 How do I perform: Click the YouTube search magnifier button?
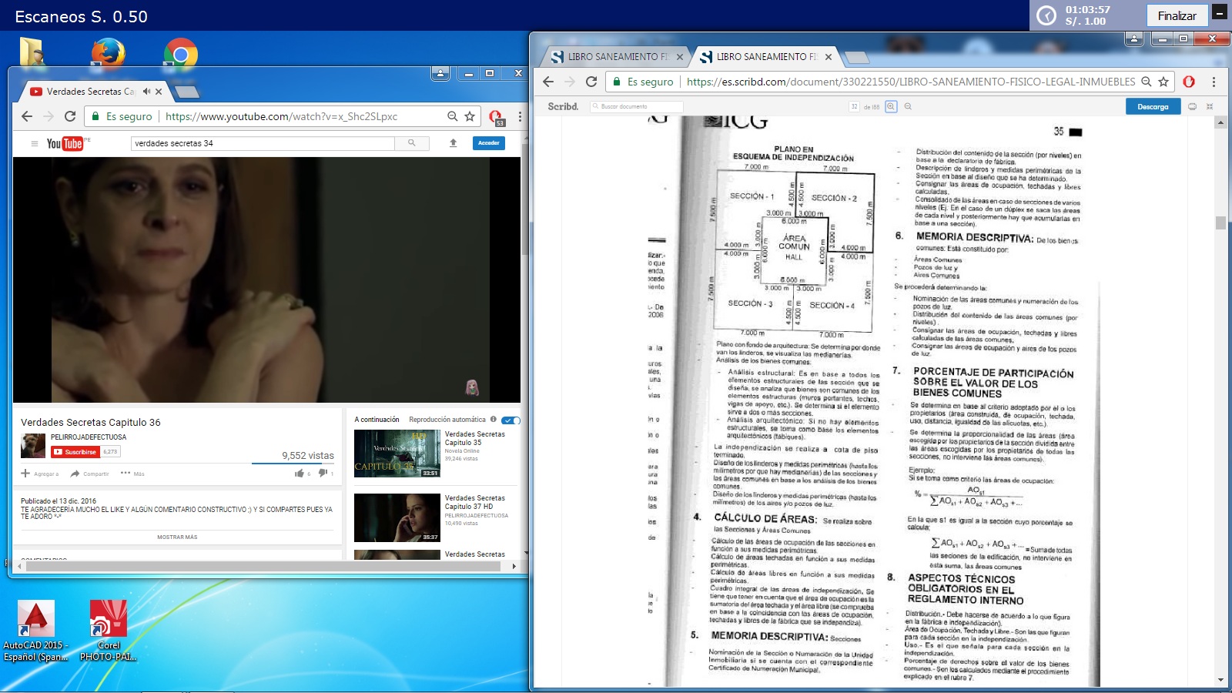412,143
